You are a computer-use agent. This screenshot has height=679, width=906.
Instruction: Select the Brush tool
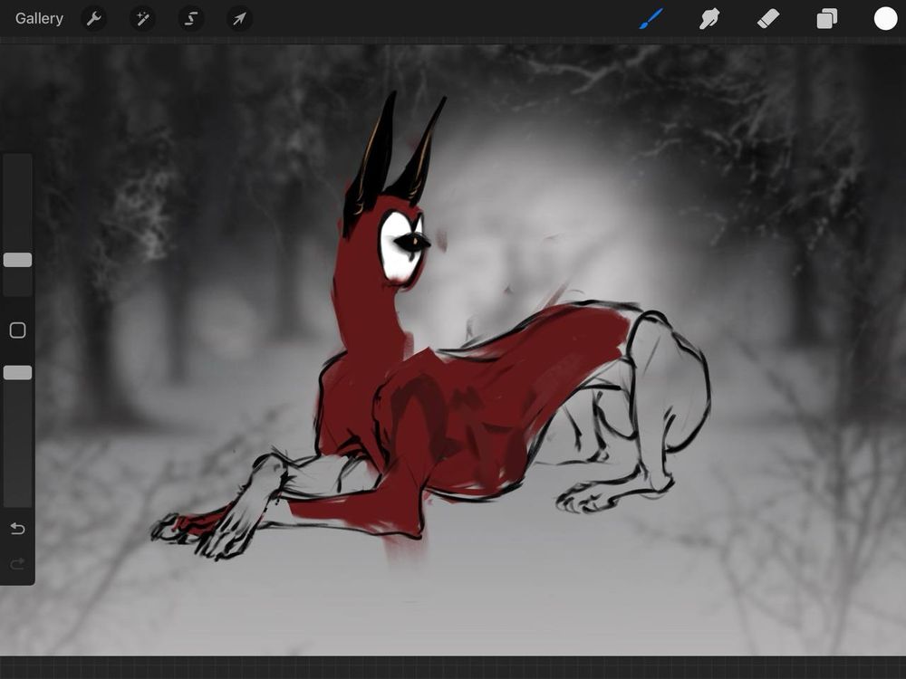click(x=651, y=18)
